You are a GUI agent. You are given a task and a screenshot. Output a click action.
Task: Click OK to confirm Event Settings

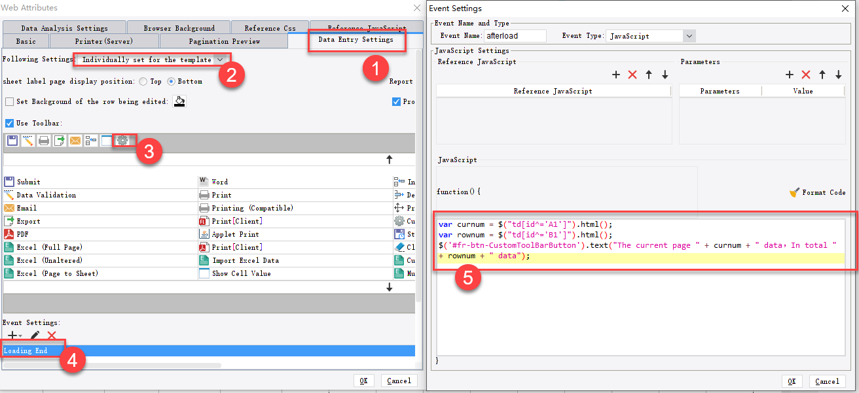792,381
